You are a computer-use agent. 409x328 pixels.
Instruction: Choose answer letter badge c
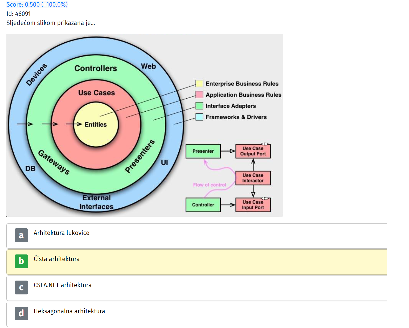pos(21,287)
